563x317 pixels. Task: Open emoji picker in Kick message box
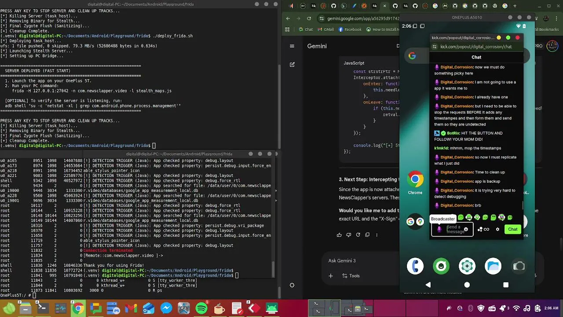[466, 229]
